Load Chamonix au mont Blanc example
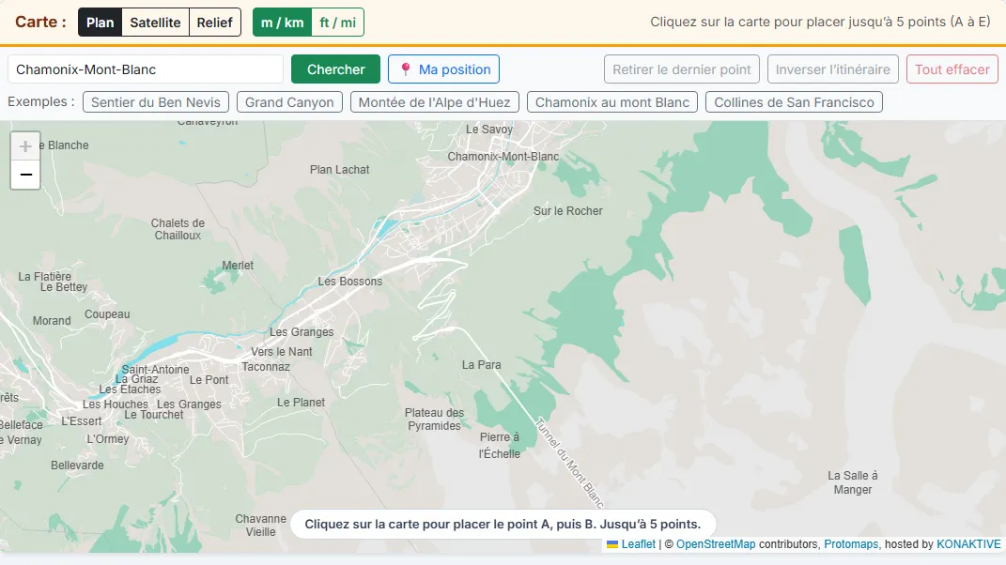1006x565 pixels. [x=612, y=102]
